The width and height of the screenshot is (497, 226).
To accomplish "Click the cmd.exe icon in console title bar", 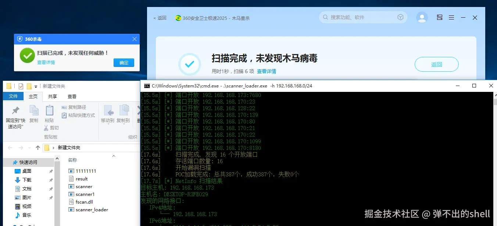I will (147, 86).
